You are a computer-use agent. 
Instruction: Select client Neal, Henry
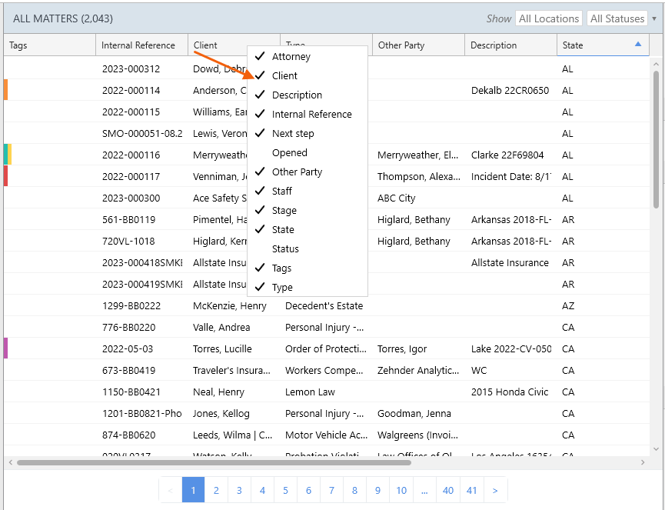pyautogui.click(x=218, y=392)
